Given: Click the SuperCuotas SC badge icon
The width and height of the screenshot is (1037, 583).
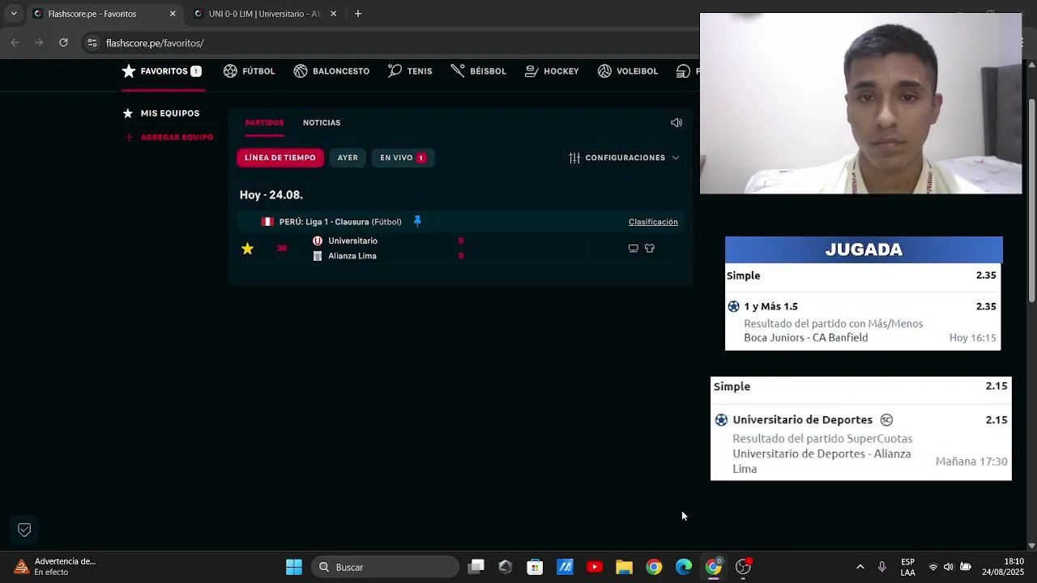Looking at the screenshot, I should point(886,419).
